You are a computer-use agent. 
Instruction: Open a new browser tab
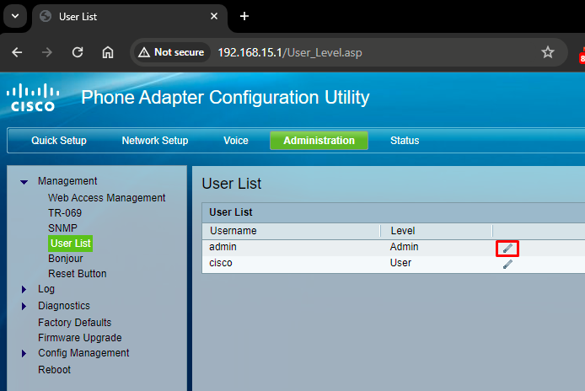click(x=244, y=16)
